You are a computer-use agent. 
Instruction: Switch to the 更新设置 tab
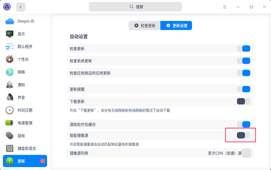[x=176, y=25]
